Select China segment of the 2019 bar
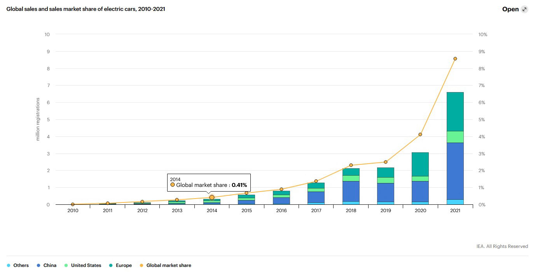The image size is (533, 272). pyautogui.click(x=385, y=192)
